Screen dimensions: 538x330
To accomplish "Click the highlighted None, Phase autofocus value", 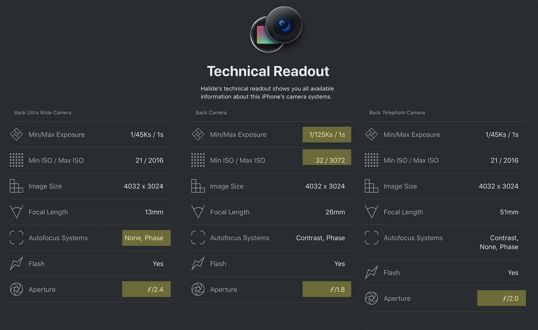I will [x=146, y=238].
